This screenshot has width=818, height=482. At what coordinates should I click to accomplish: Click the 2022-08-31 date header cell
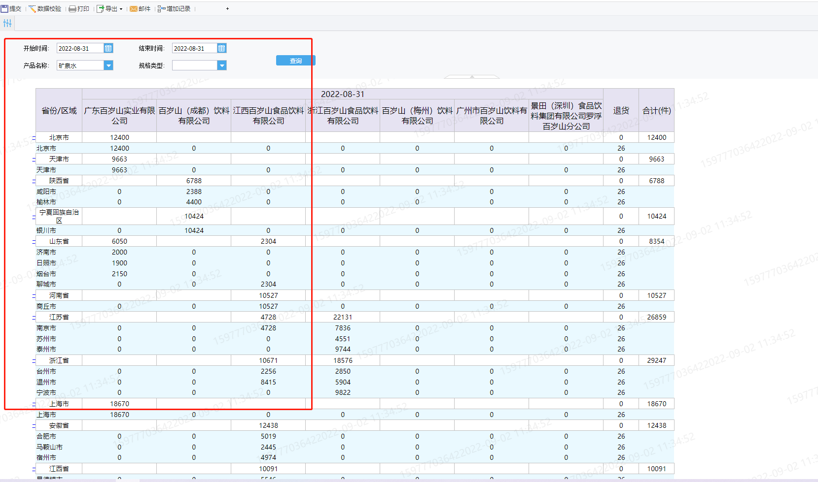coord(343,94)
